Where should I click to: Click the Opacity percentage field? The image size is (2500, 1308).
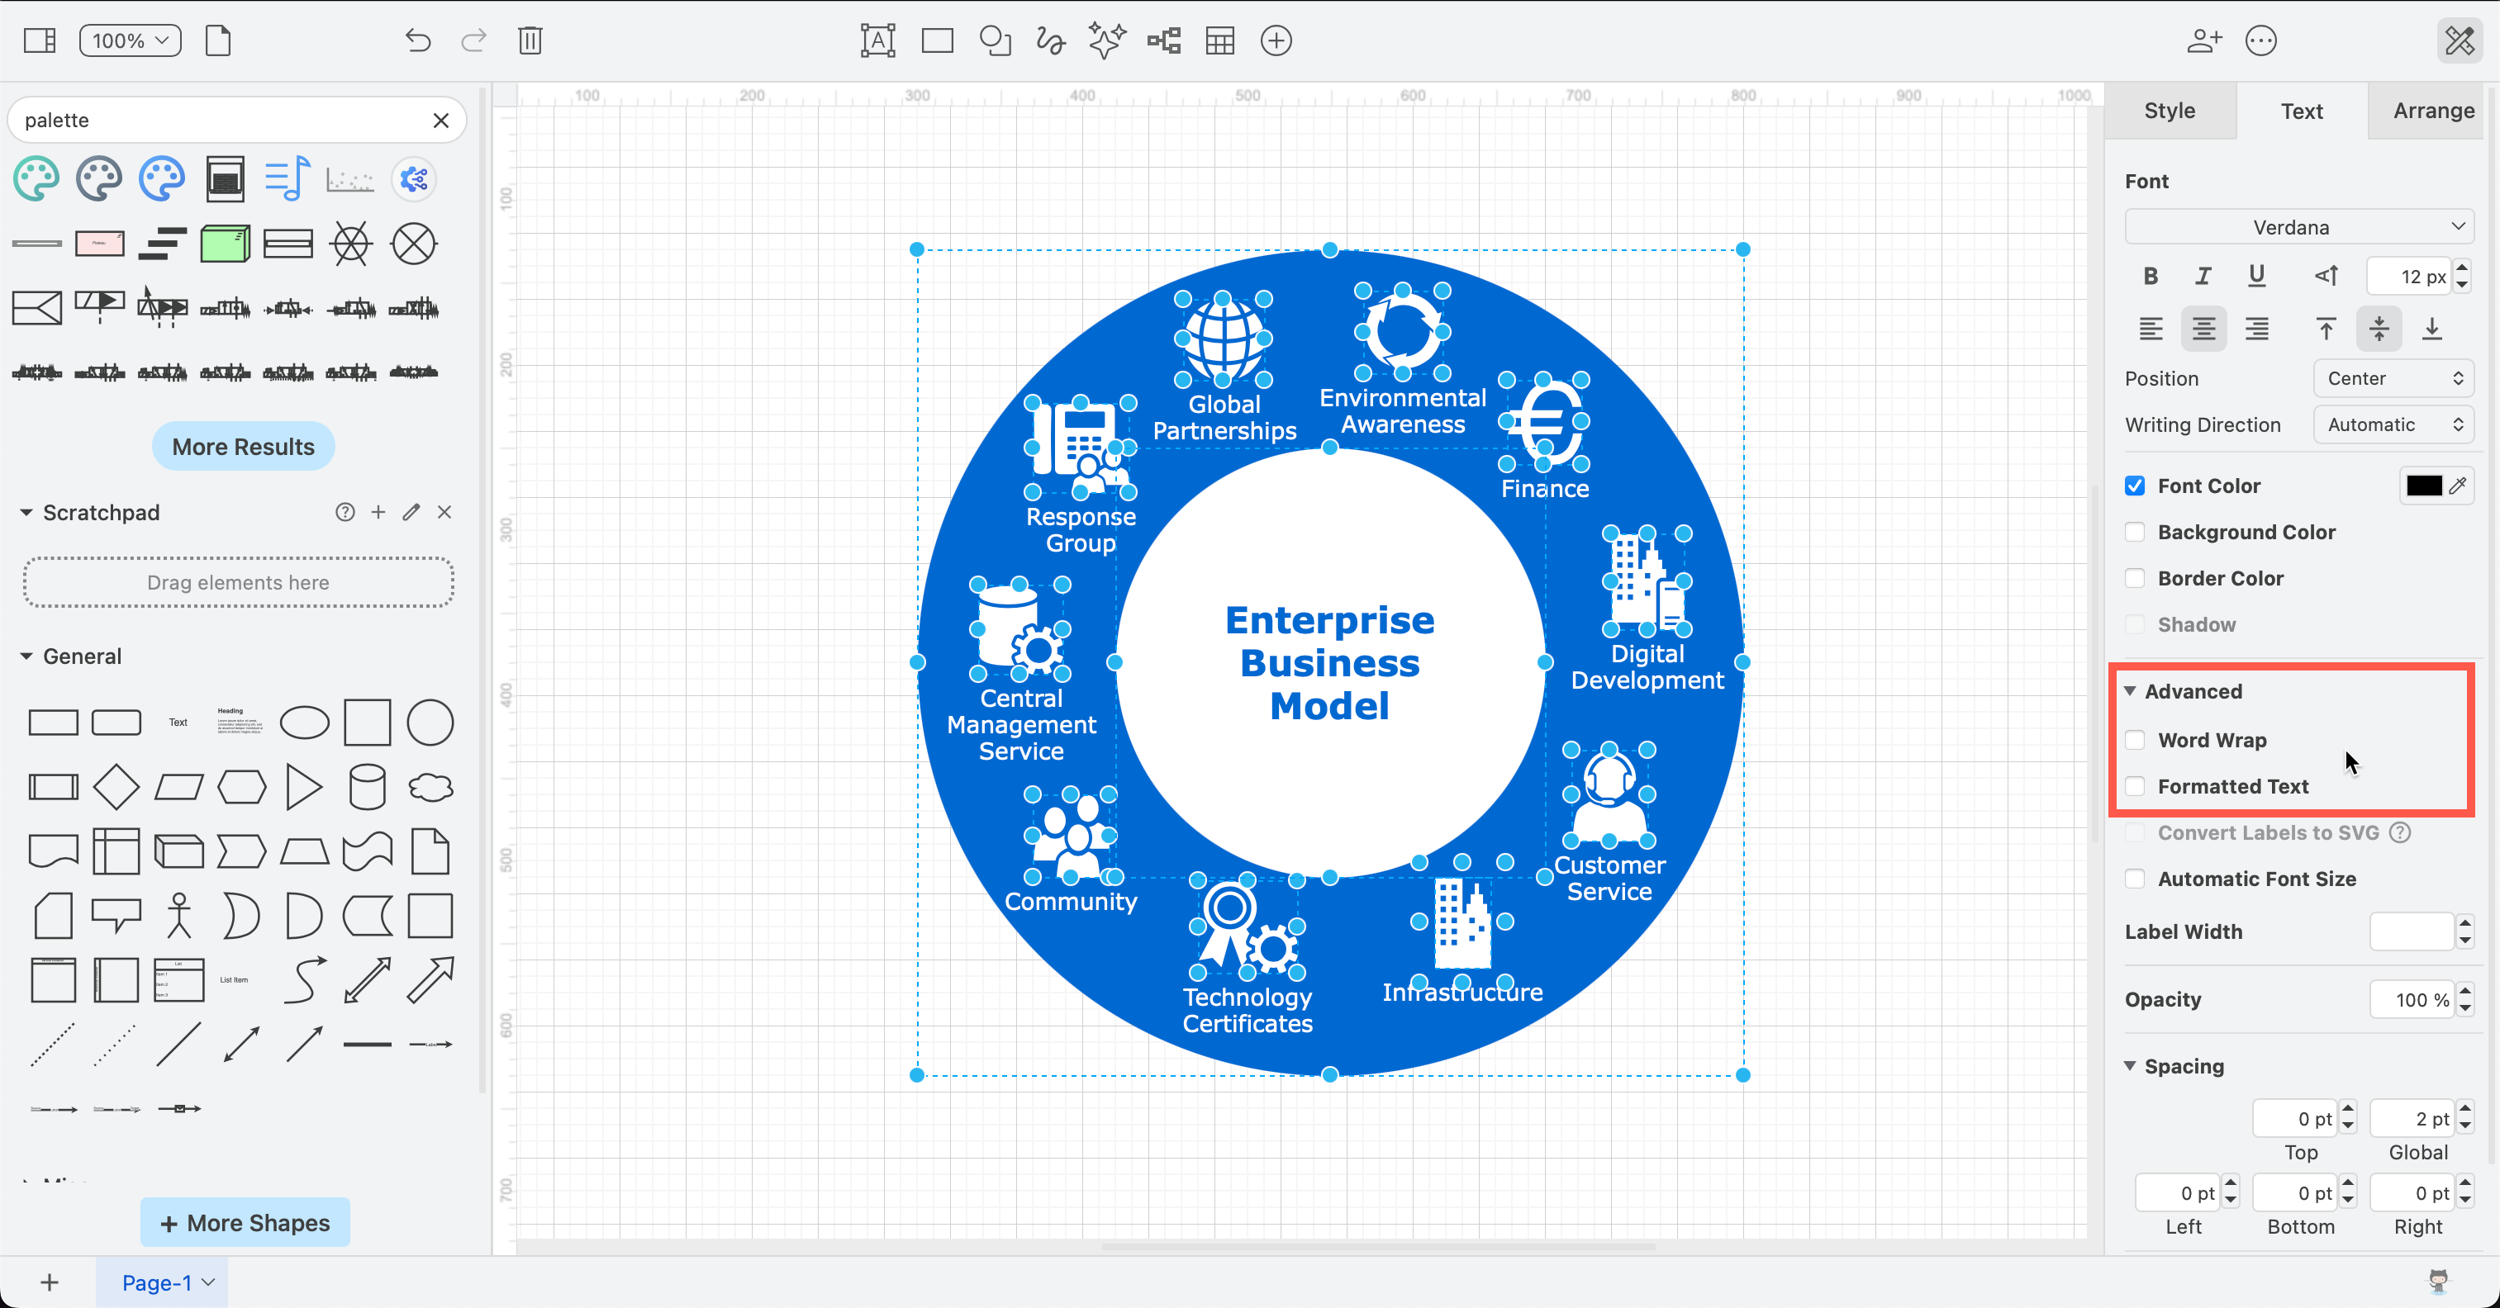tap(2411, 999)
